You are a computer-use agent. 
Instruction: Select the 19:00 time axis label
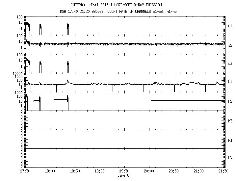tap(99, 171)
